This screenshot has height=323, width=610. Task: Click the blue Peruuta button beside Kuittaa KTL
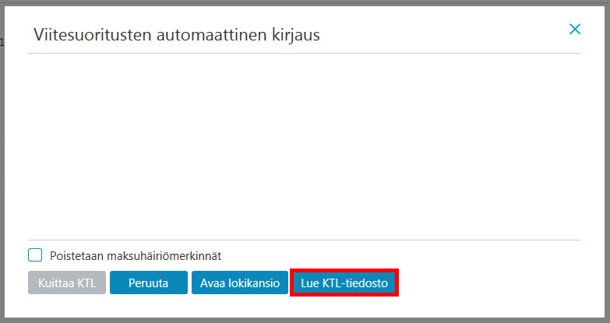[149, 283]
